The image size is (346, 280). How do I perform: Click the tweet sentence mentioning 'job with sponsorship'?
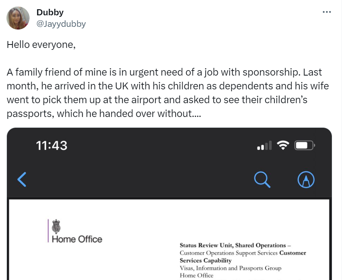tap(164, 72)
